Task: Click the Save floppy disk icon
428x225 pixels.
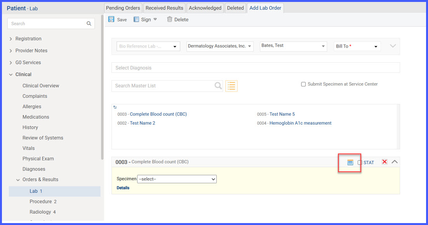Action: pos(111,19)
